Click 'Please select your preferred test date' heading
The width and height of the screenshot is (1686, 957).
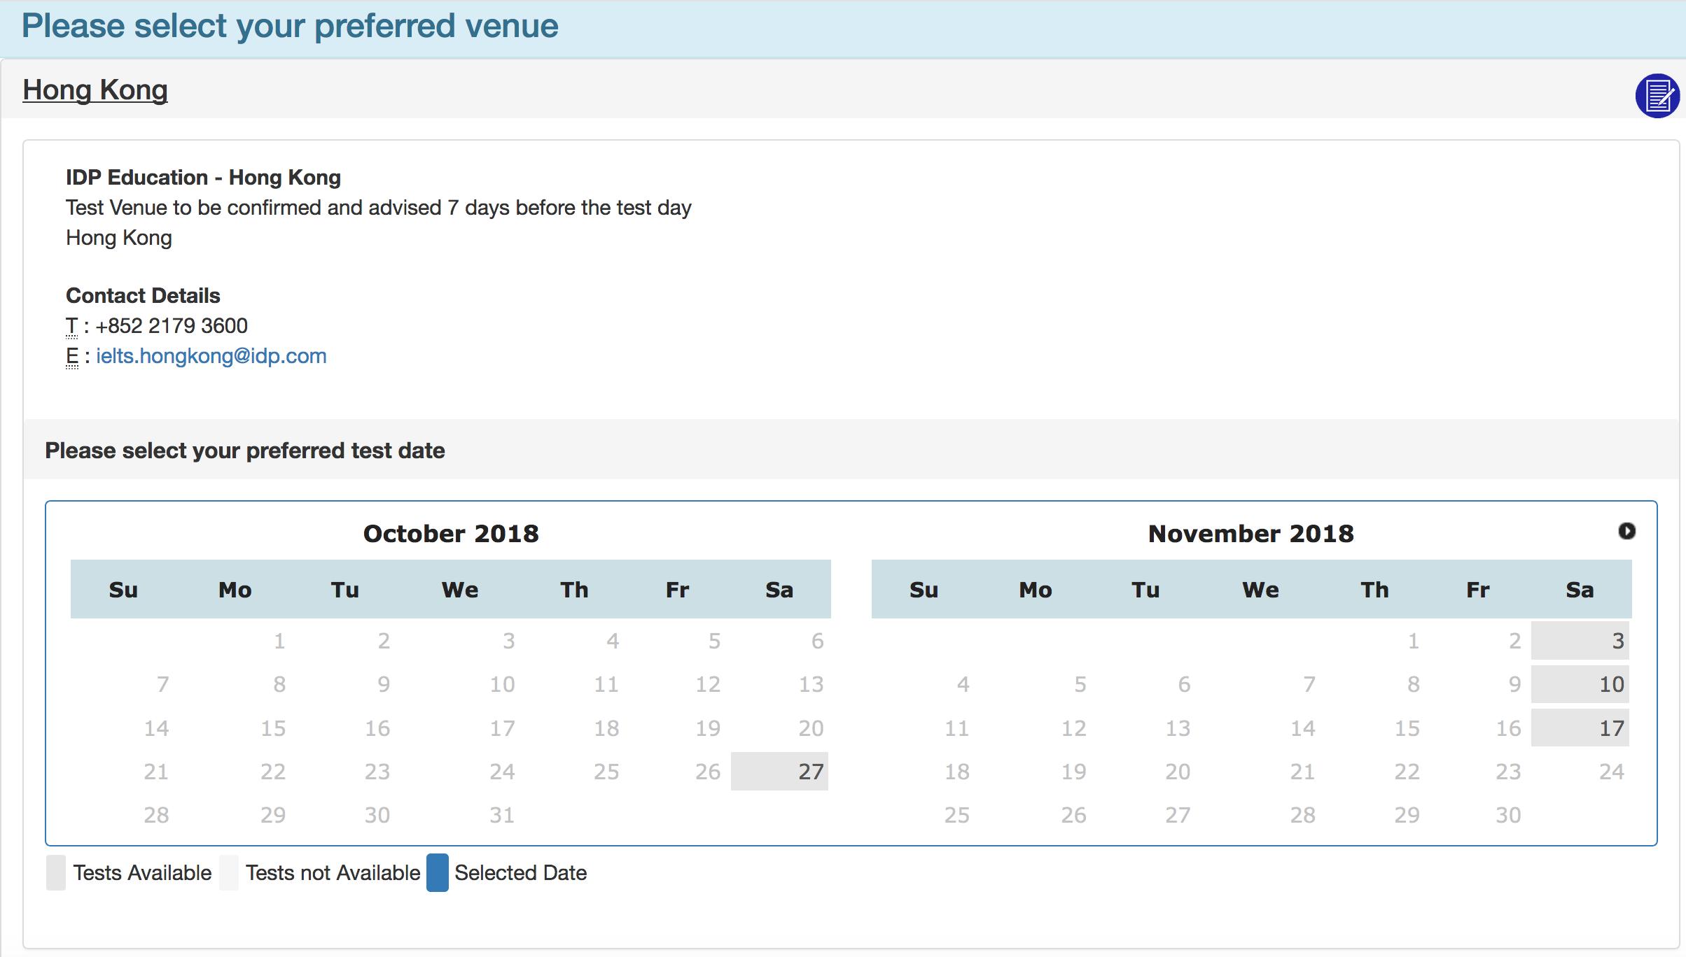[x=245, y=451]
